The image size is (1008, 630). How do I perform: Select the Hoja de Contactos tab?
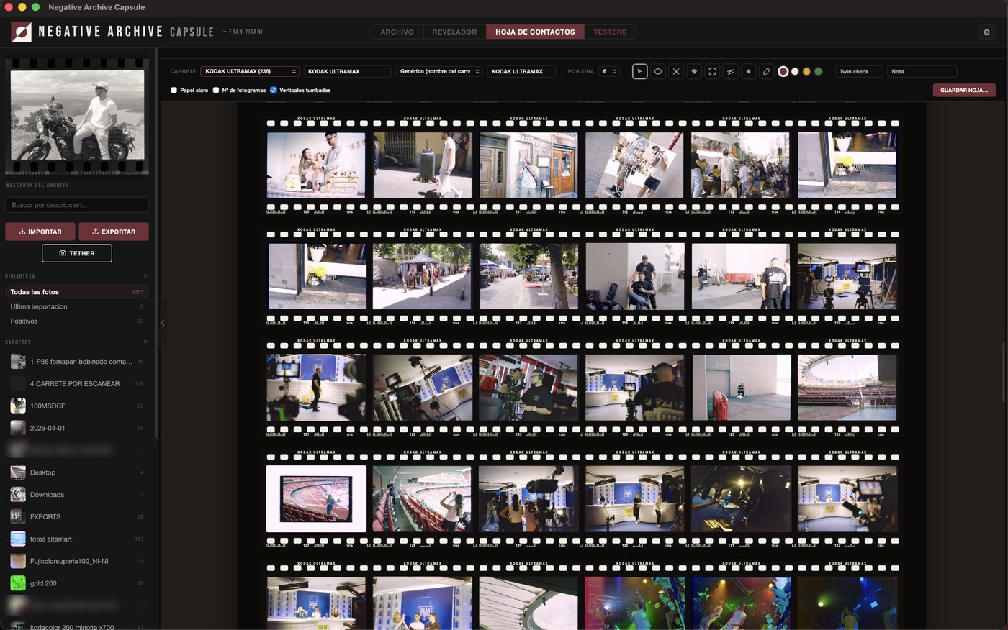coord(535,32)
